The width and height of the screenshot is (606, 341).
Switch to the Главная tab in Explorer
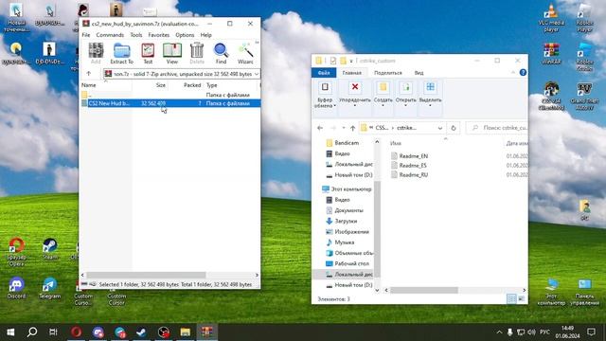click(x=351, y=73)
